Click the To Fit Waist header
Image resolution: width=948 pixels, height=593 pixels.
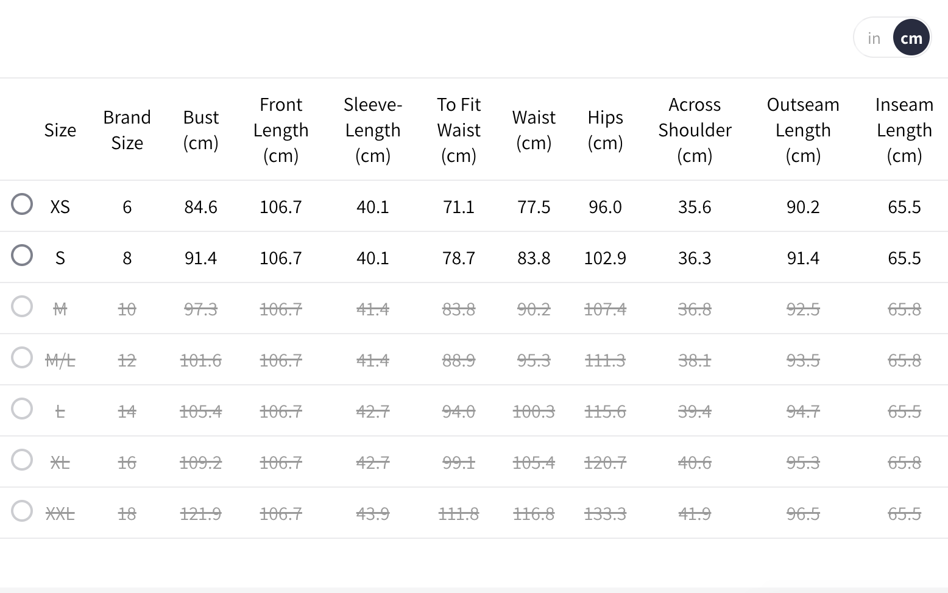(458, 130)
